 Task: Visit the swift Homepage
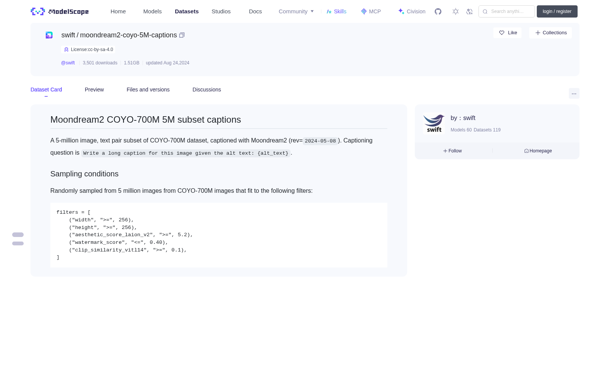(538, 151)
